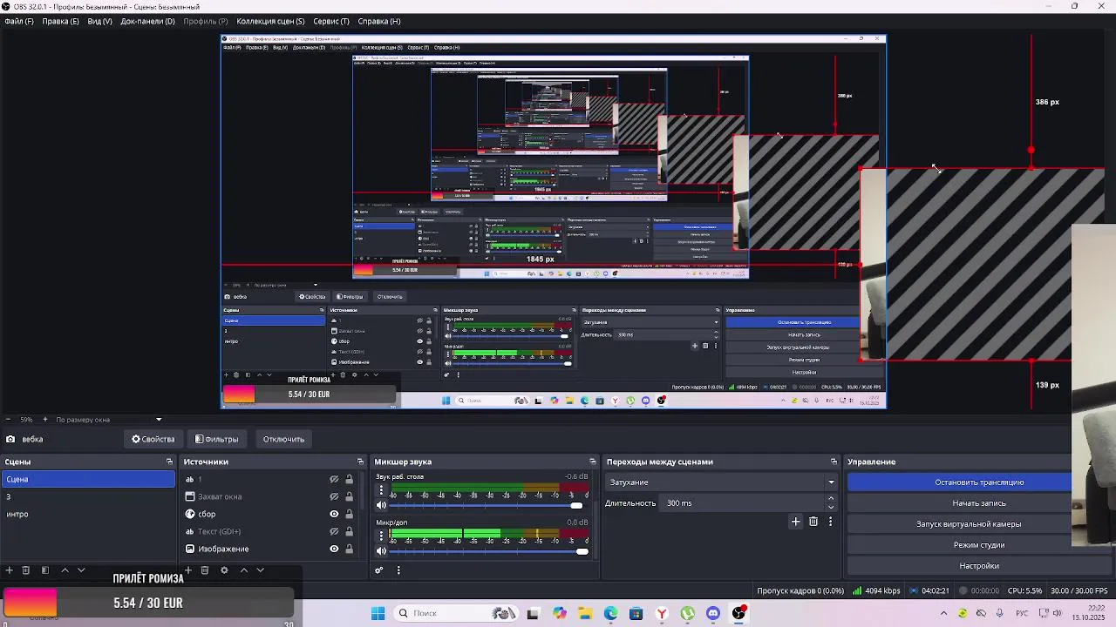The width and height of the screenshot is (1116, 627).
Task: Open Коллекция сцен menu
Action: point(270,21)
